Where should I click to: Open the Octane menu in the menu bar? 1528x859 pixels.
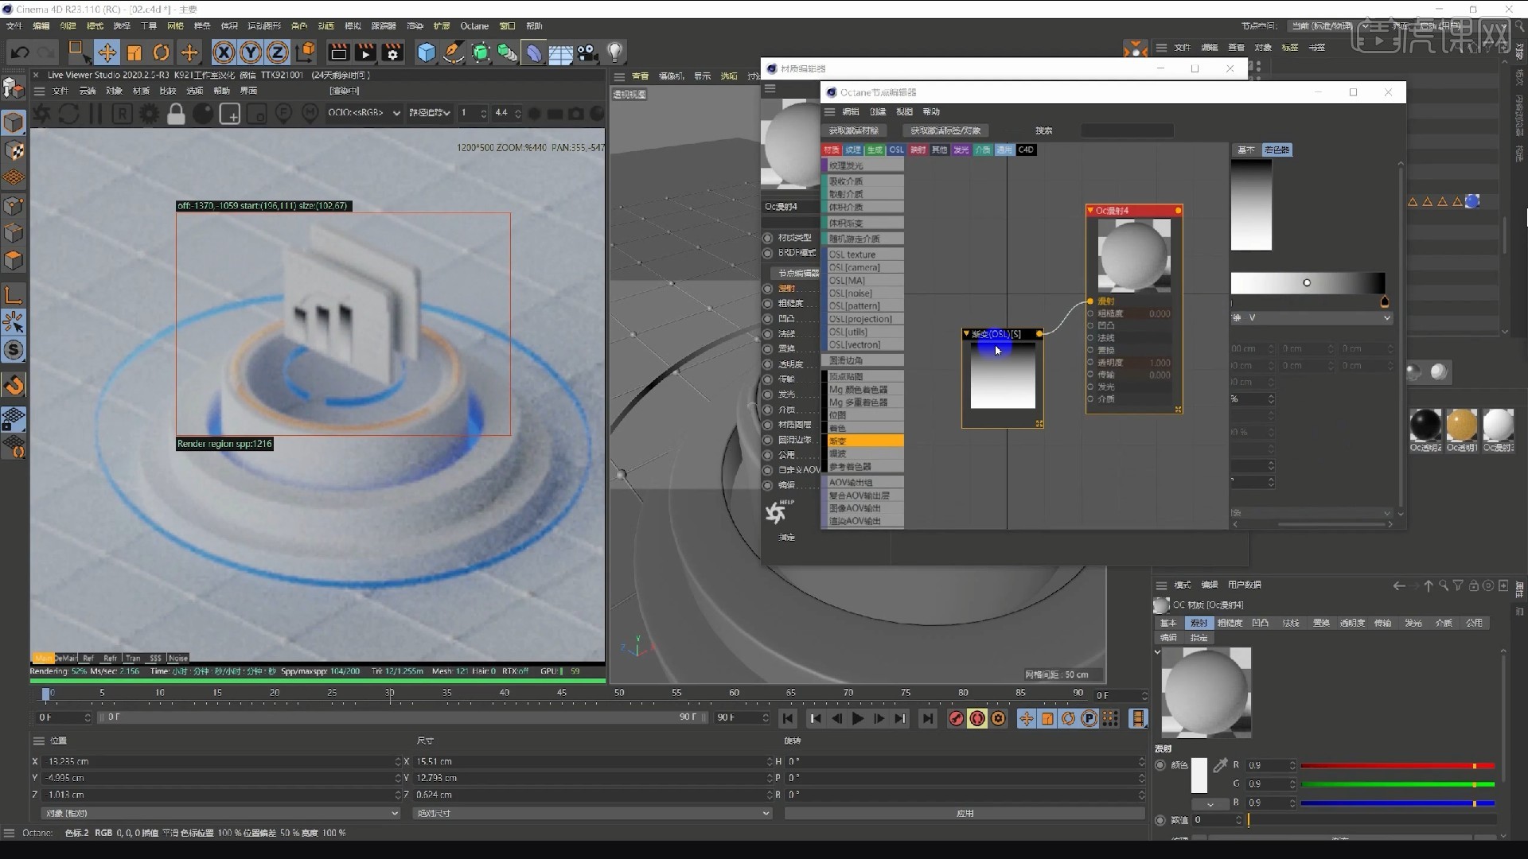coord(474,25)
